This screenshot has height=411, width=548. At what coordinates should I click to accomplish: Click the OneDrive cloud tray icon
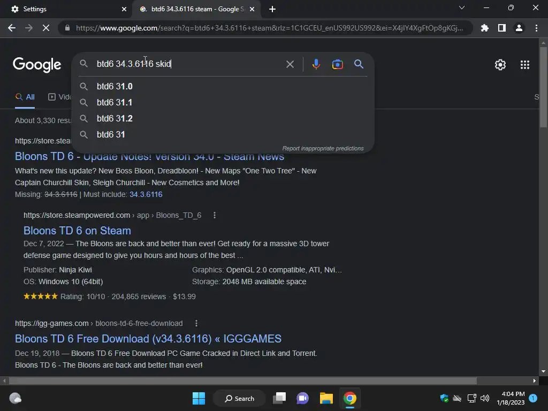[x=457, y=398]
